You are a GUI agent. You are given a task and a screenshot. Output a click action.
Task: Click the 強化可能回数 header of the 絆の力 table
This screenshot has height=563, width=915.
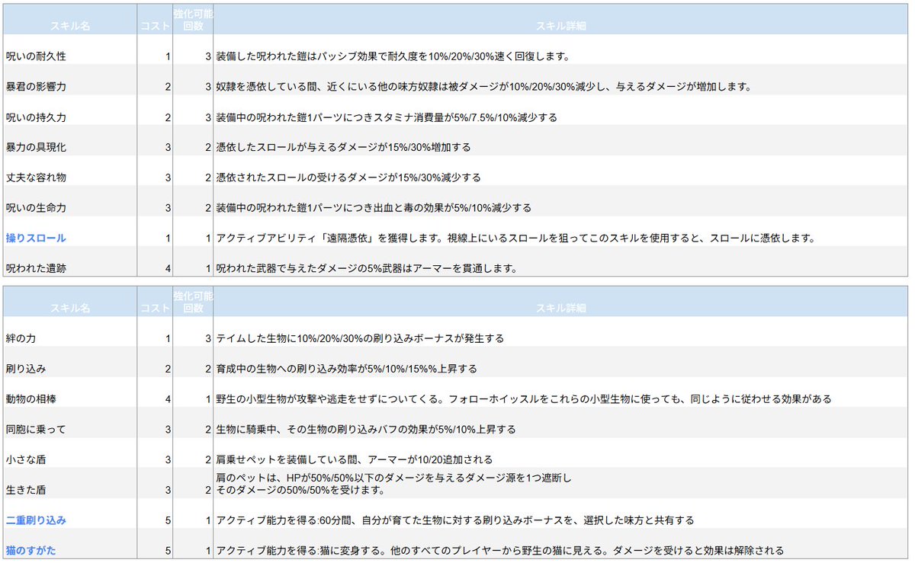pyautogui.click(x=193, y=302)
